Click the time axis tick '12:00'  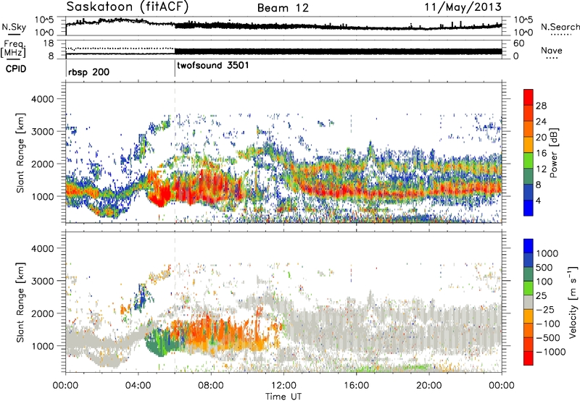[x=283, y=386]
